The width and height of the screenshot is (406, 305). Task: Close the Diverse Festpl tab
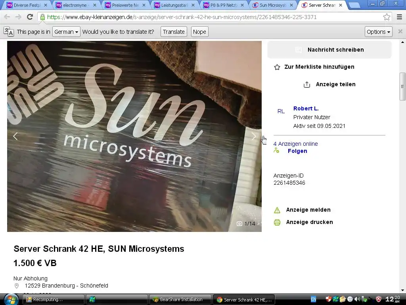click(46, 5)
